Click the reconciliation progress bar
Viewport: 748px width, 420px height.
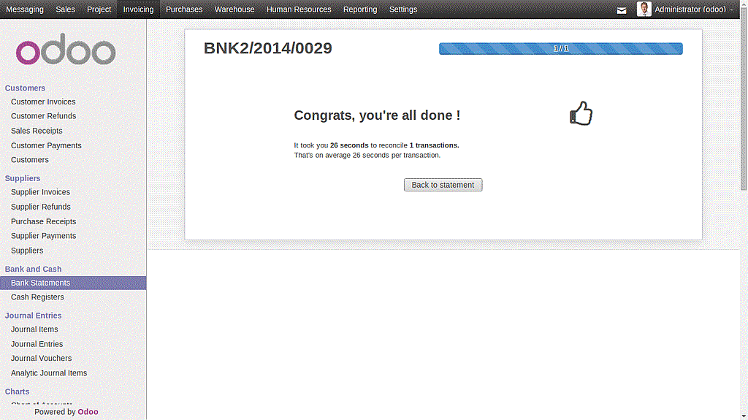560,49
